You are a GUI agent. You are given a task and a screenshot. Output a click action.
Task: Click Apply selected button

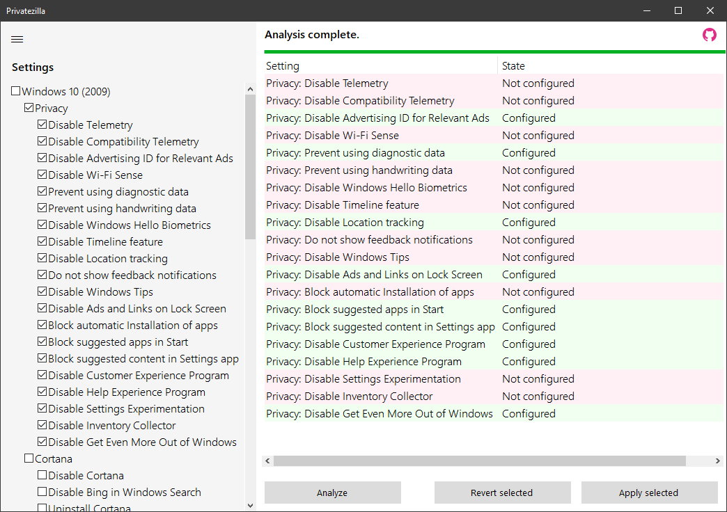pos(648,493)
